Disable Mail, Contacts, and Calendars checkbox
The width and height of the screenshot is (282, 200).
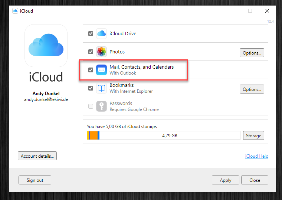(x=91, y=70)
